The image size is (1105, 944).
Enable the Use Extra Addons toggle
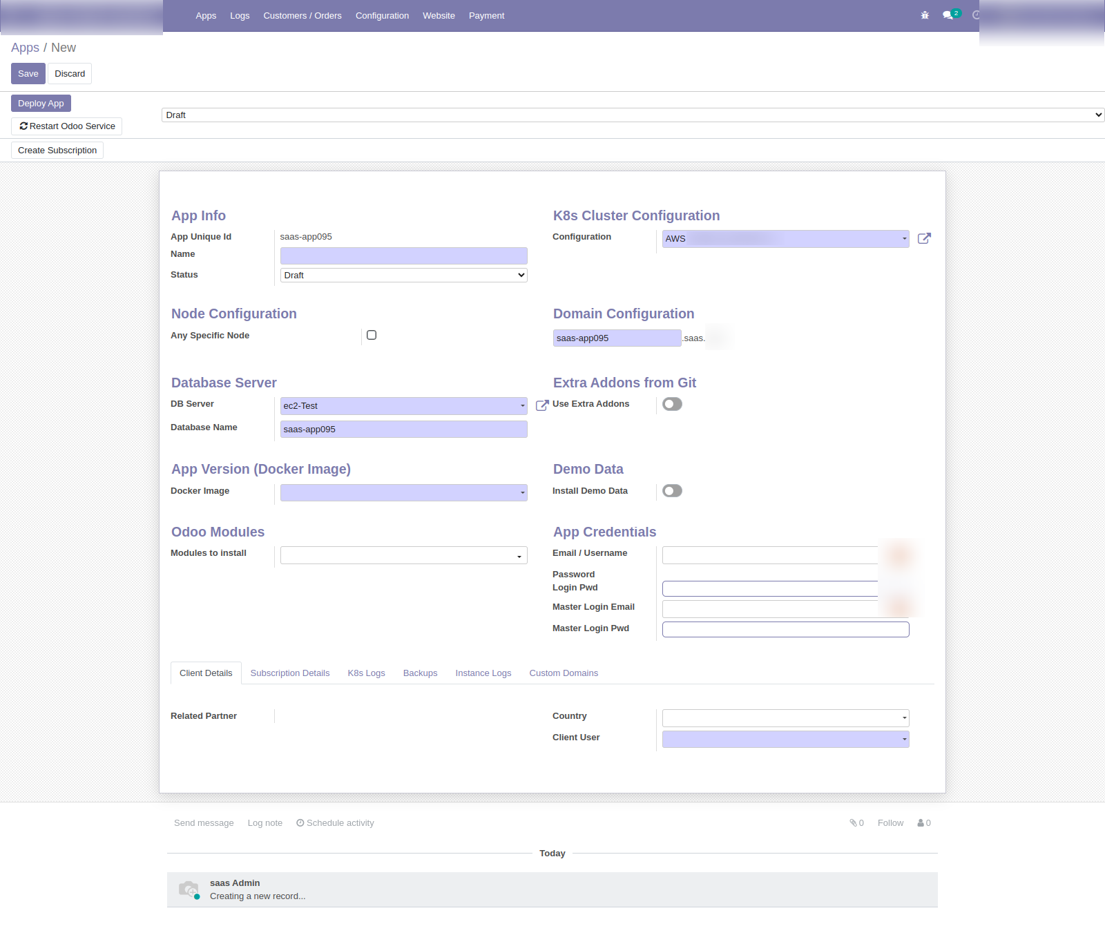click(672, 404)
